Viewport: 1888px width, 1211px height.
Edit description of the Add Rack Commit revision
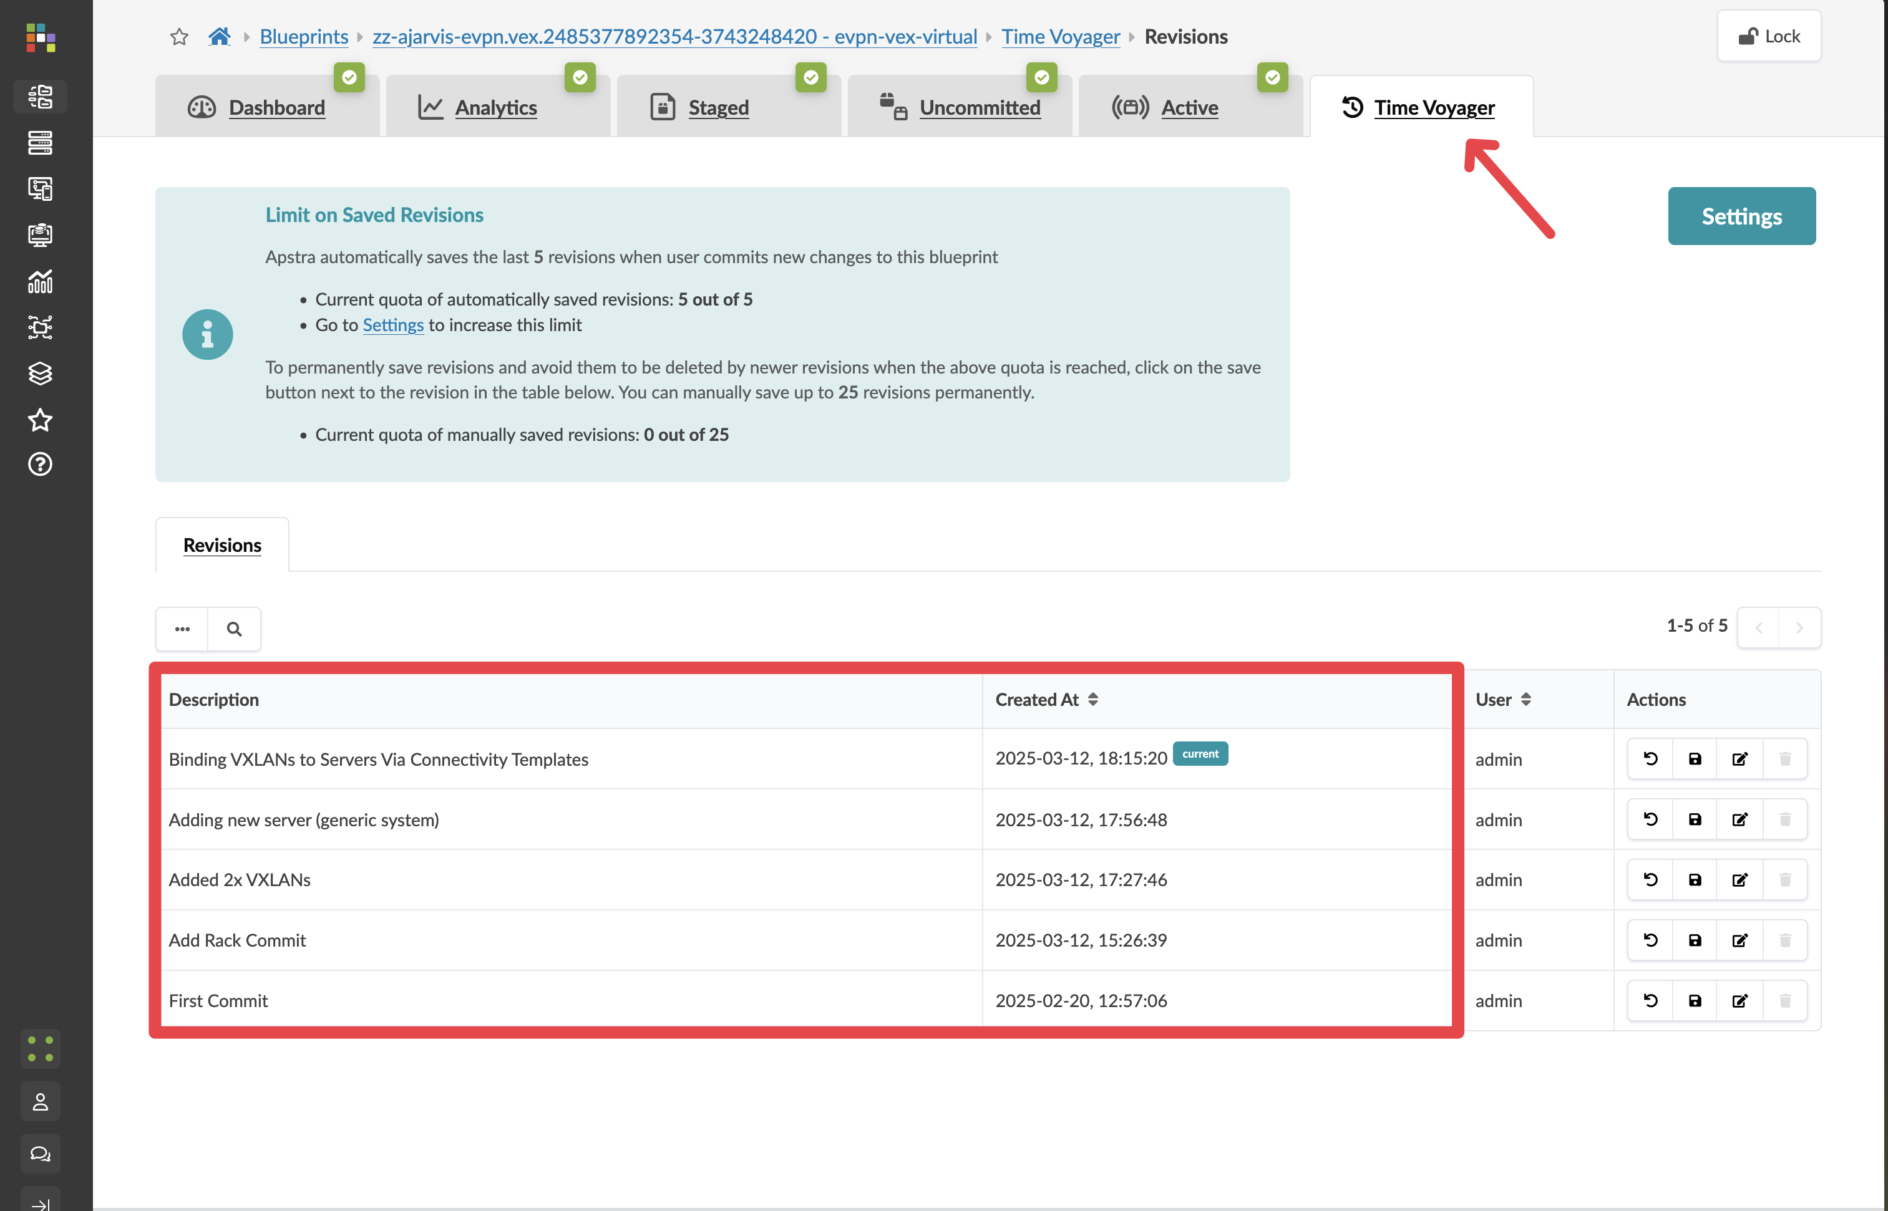tap(1740, 940)
